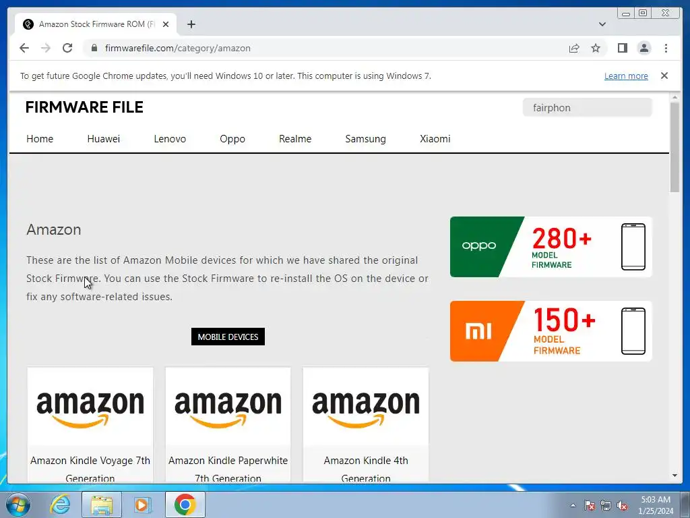Select the Chrome taskbar button
This screenshot has width=690, height=518.
pos(185,505)
